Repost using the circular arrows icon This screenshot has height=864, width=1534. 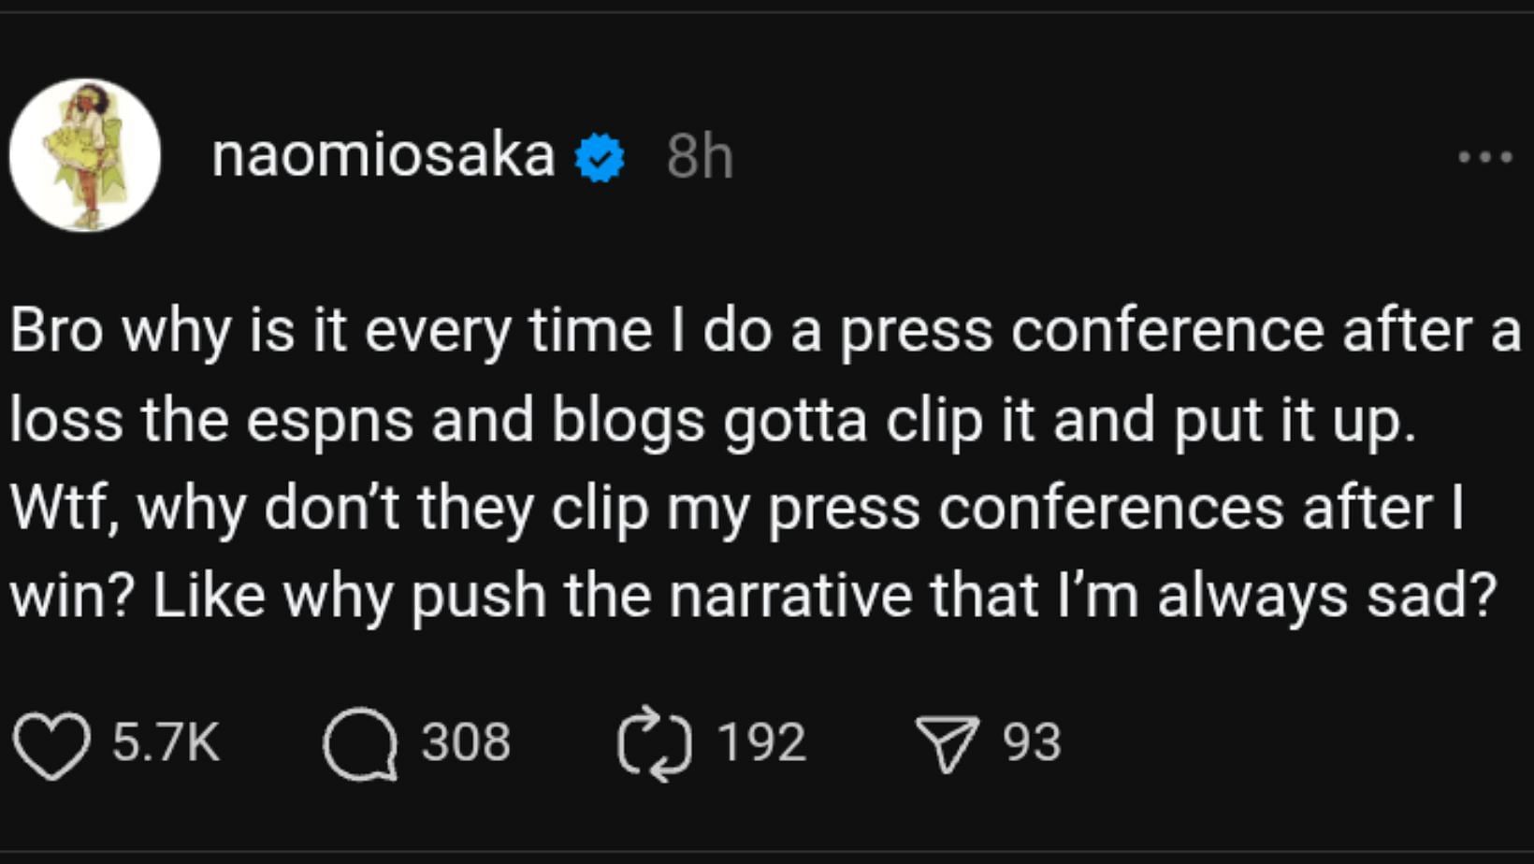pyautogui.click(x=655, y=744)
